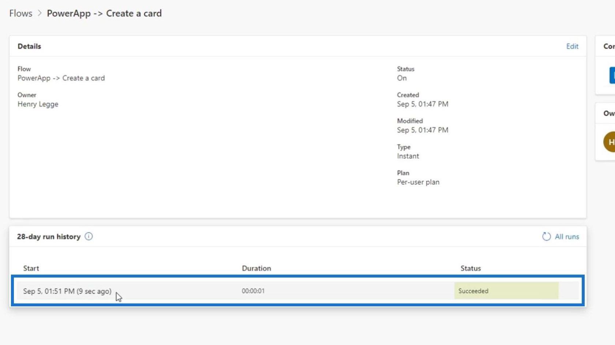Go back to Flows breadcrumb
The width and height of the screenshot is (615, 345).
(21, 14)
